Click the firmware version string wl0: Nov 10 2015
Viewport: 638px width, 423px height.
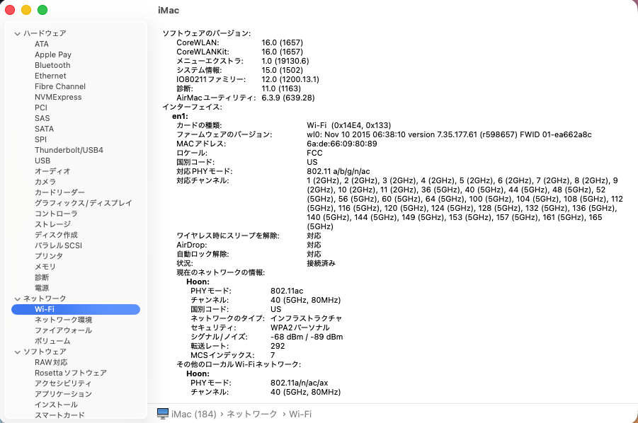click(x=449, y=134)
